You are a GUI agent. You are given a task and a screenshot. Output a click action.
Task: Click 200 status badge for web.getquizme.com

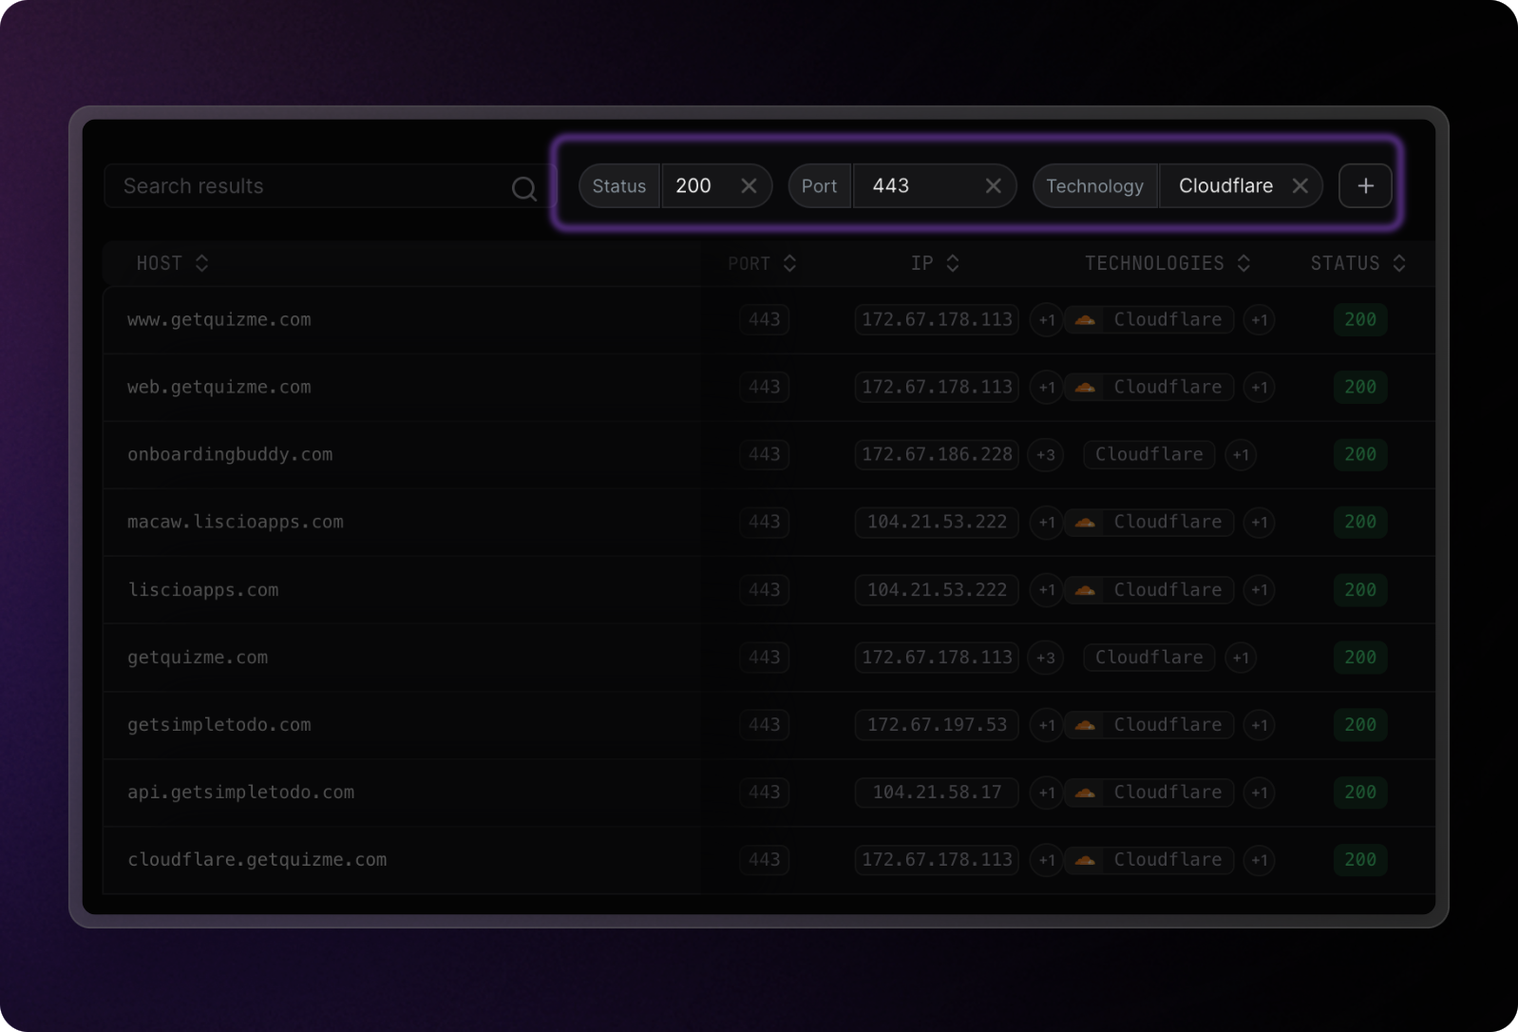1360,388
